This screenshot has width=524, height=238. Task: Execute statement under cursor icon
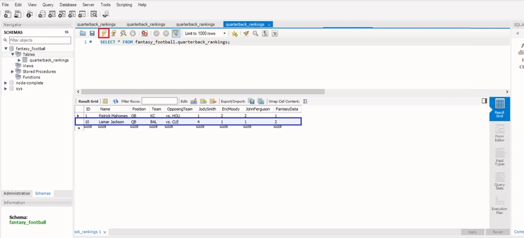tap(113, 33)
